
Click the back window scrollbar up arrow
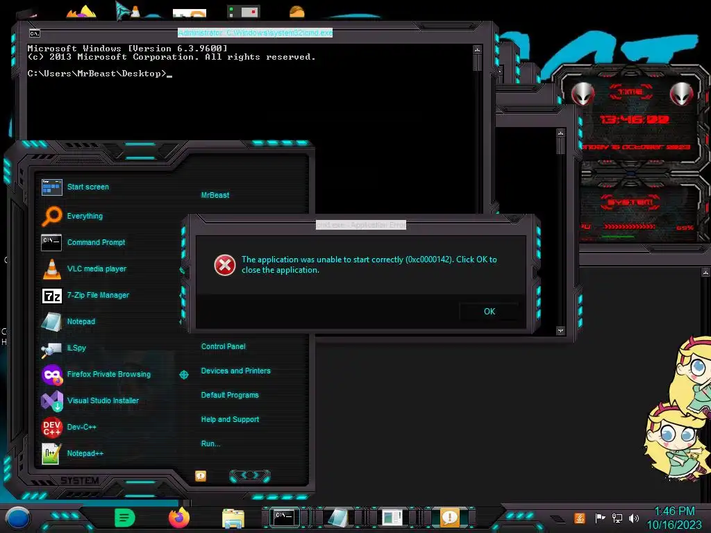click(561, 133)
